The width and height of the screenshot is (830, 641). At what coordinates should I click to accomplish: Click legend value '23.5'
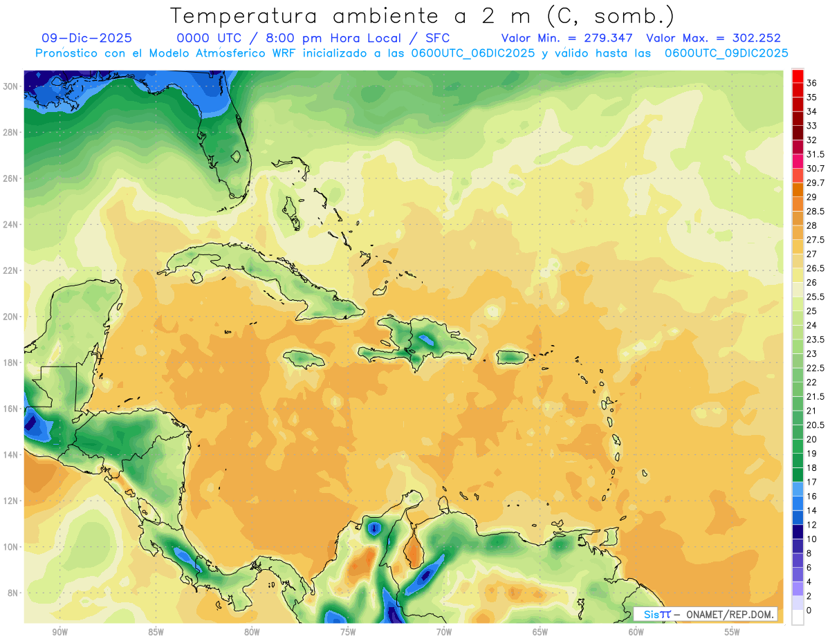tap(815, 340)
